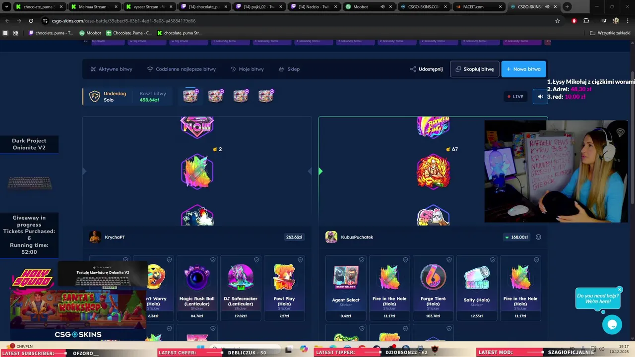Open the Forge Tier6 (Holo) sticker card
Screen dimensions: 635x357
(x=433, y=288)
